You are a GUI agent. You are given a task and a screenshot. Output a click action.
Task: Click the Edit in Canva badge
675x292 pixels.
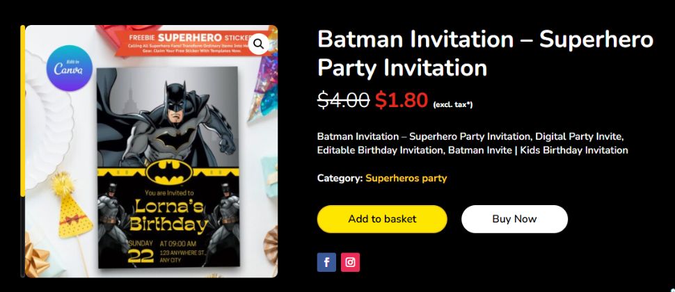(70, 68)
